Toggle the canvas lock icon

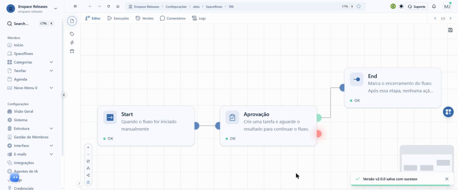(x=88, y=182)
